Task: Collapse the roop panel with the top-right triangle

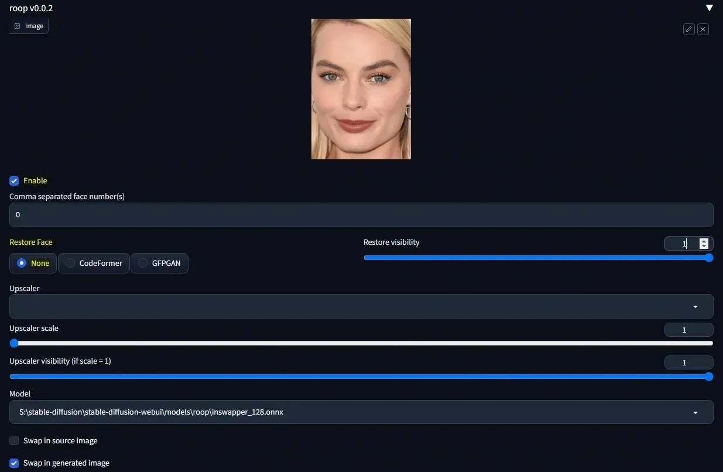Action: pyautogui.click(x=709, y=8)
